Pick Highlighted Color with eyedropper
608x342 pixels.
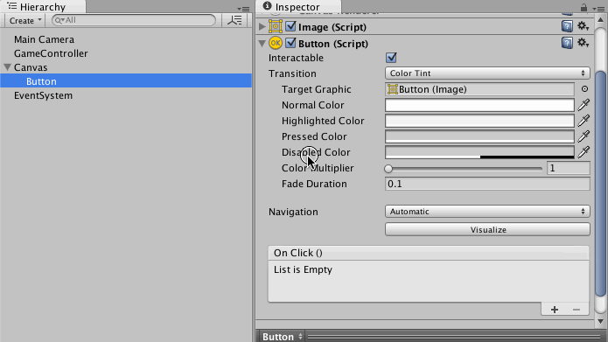coord(584,121)
